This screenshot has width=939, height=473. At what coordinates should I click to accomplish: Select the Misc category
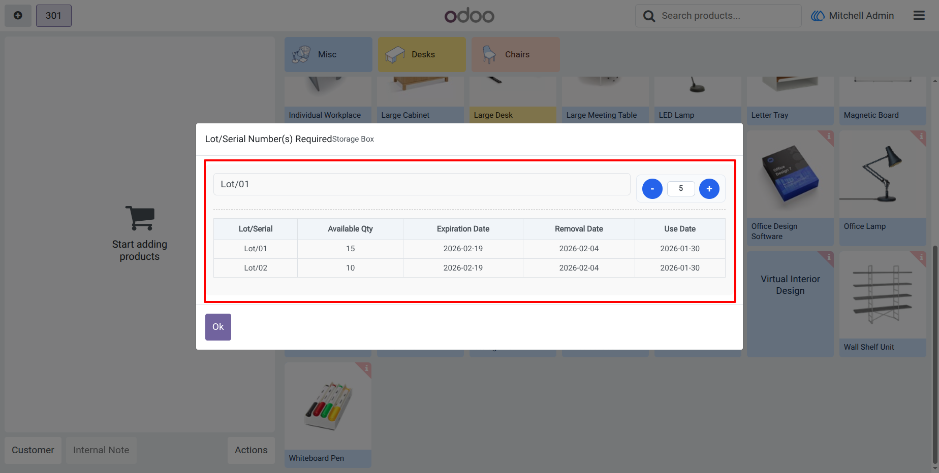[x=328, y=54]
